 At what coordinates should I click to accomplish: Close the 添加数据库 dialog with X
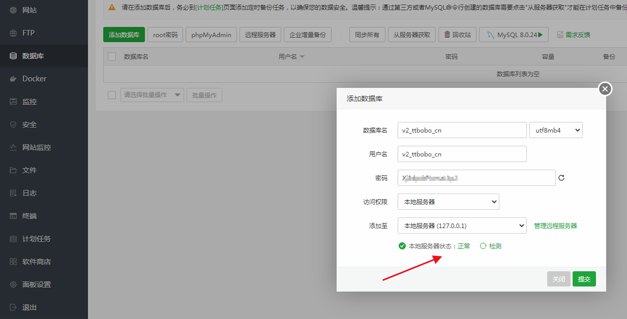[x=605, y=89]
